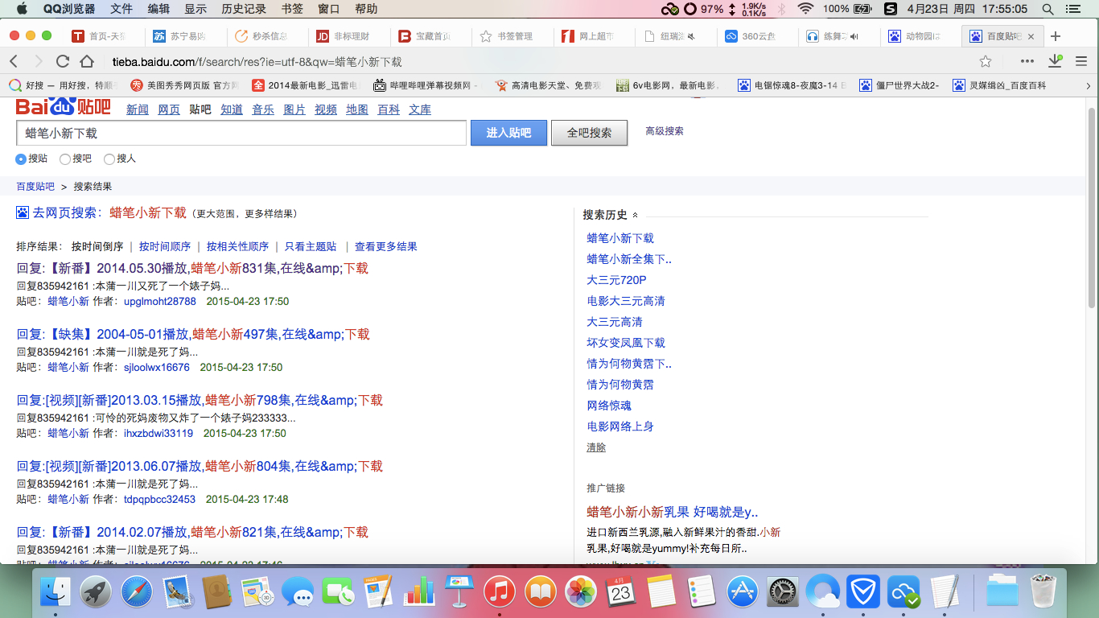Open the hamburger menu at toolbar right
This screenshot has width=1099, height=618.
click(x=1081, y=61)
